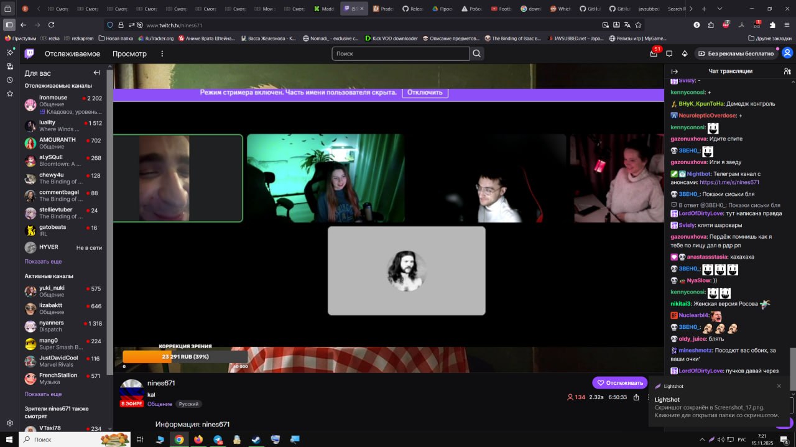Open the chat community users icon
This screenshot has height=447, width=796.
787,71
